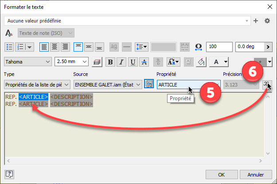Expand the Propriété ARTICLE dropdown
The width and height of the screenshot is (277, 184).
point(216,84)
